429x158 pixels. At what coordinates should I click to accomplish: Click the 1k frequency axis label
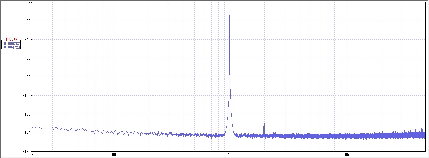(230, 155)
